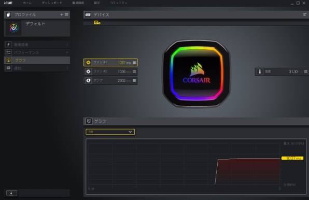Click the download arrow button at bottom-left

tap(11, 193)
